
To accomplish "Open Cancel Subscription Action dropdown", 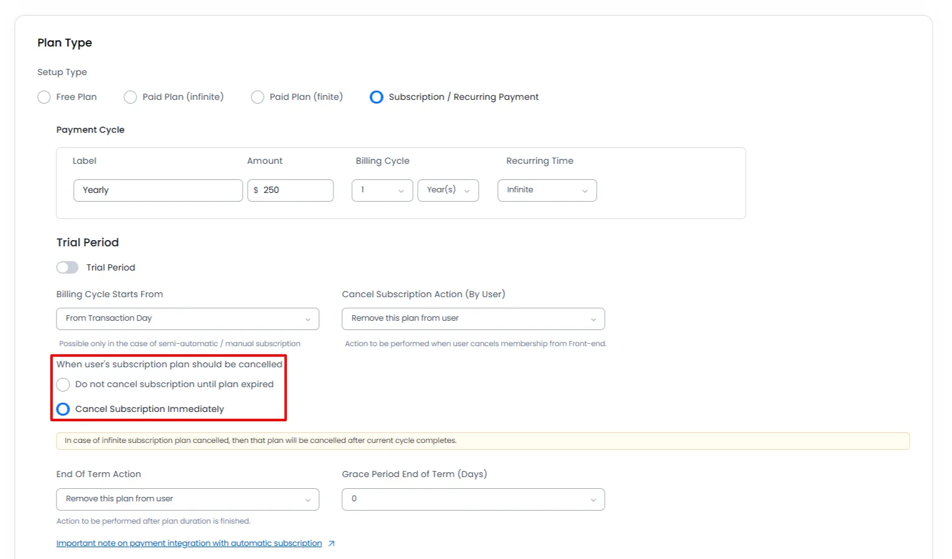I will (473, 319).
